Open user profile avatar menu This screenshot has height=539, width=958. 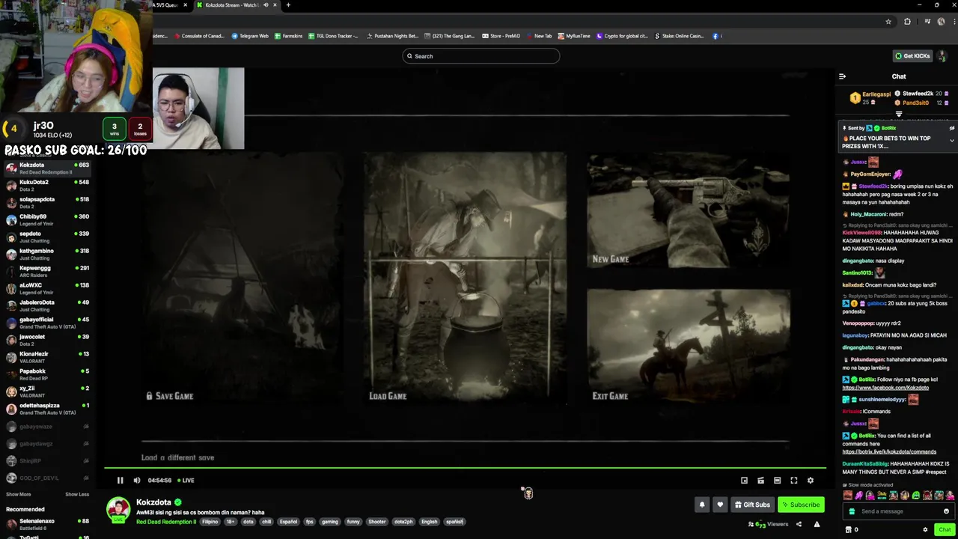[942, 56]
